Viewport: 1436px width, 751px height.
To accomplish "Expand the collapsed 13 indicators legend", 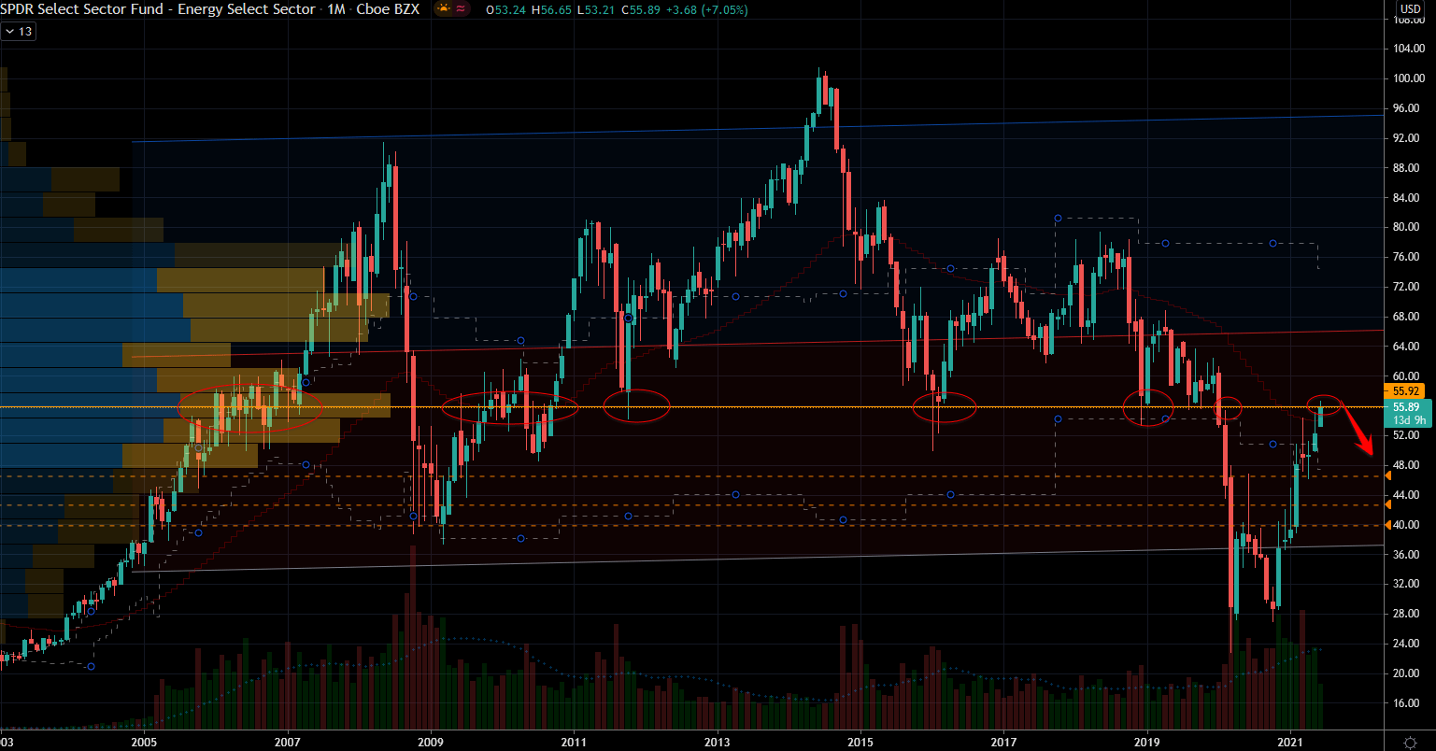I will tap(18, 31).
